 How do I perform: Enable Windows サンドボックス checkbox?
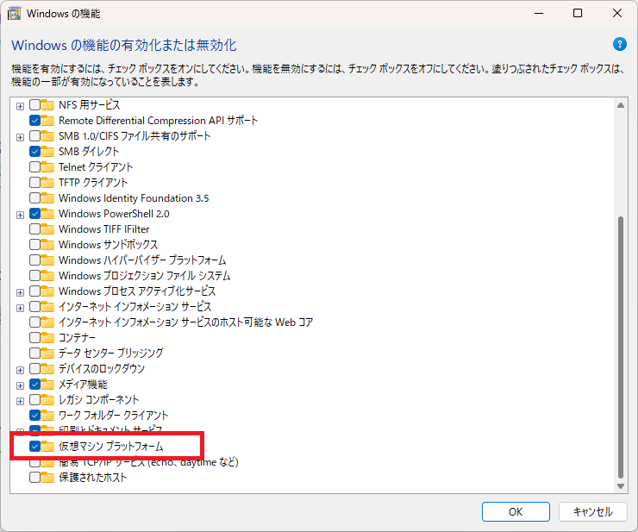point(34,245)
